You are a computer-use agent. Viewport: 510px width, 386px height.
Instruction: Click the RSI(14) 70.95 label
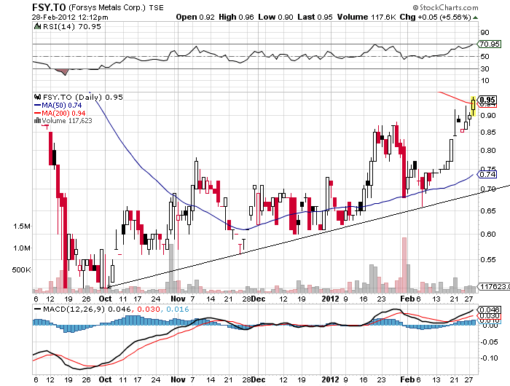pos(72,27)
